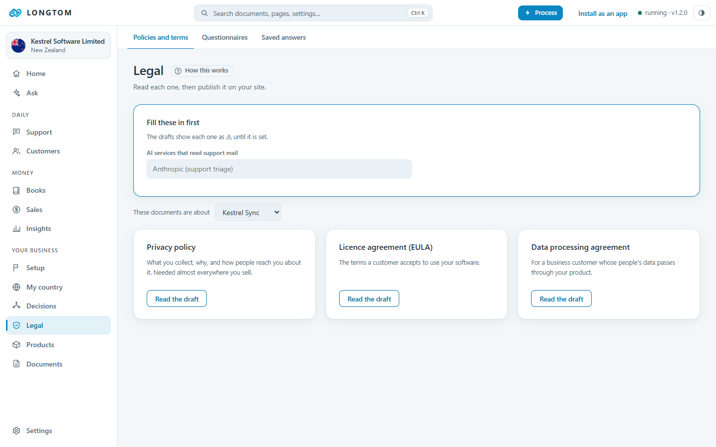This screenshot has width=716, height=447.
Task: Open Support via its chat icon
Action: tap(16, 132)
